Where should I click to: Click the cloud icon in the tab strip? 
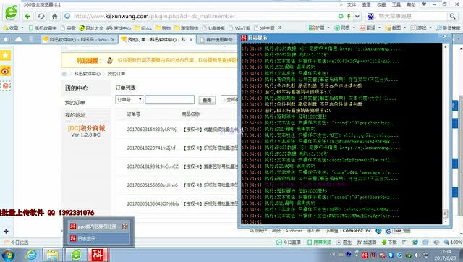click(19, 39)
